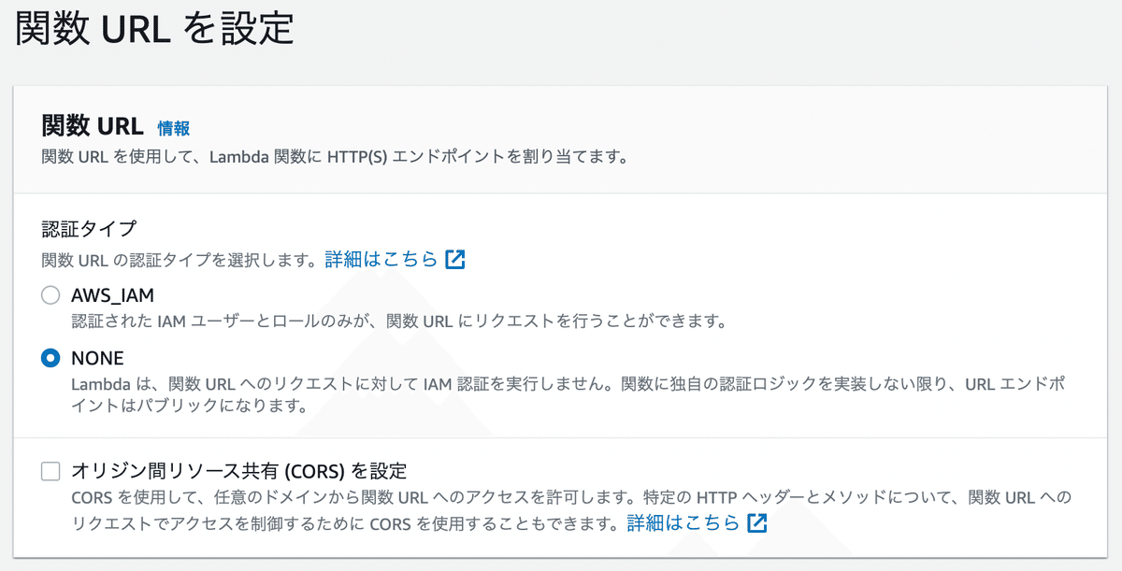Click the NONE option label
Image resolution: width=1122 pixels, height=571 pixels.
pyautogui.click(x=97, y=358)
